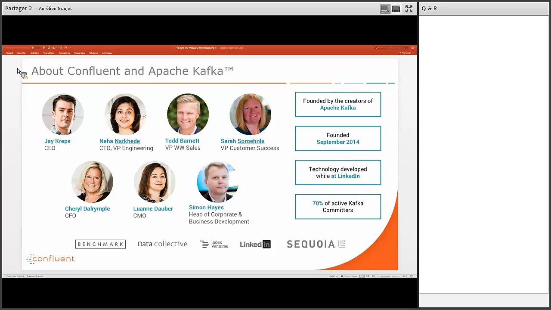Click the smiley feedback icon

(x=412, y=48)
